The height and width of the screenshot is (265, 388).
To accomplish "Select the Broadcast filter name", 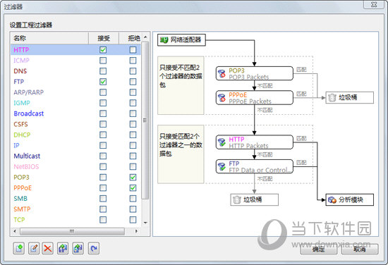I will pos(29,113).
